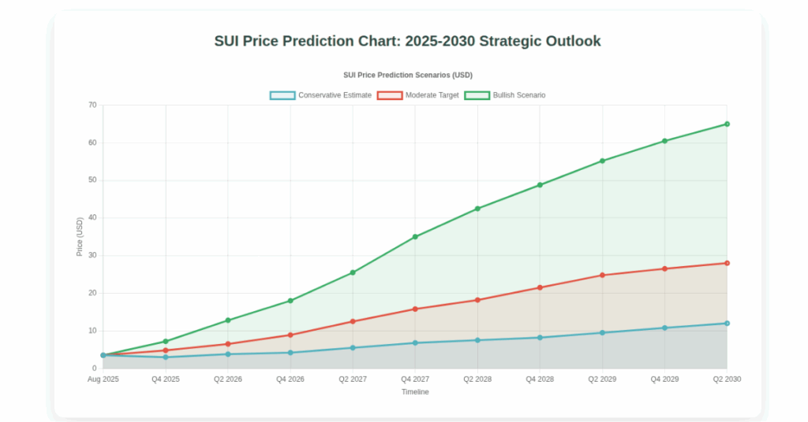Click the Bullish data point at Q2 2028

coord(477,209)
